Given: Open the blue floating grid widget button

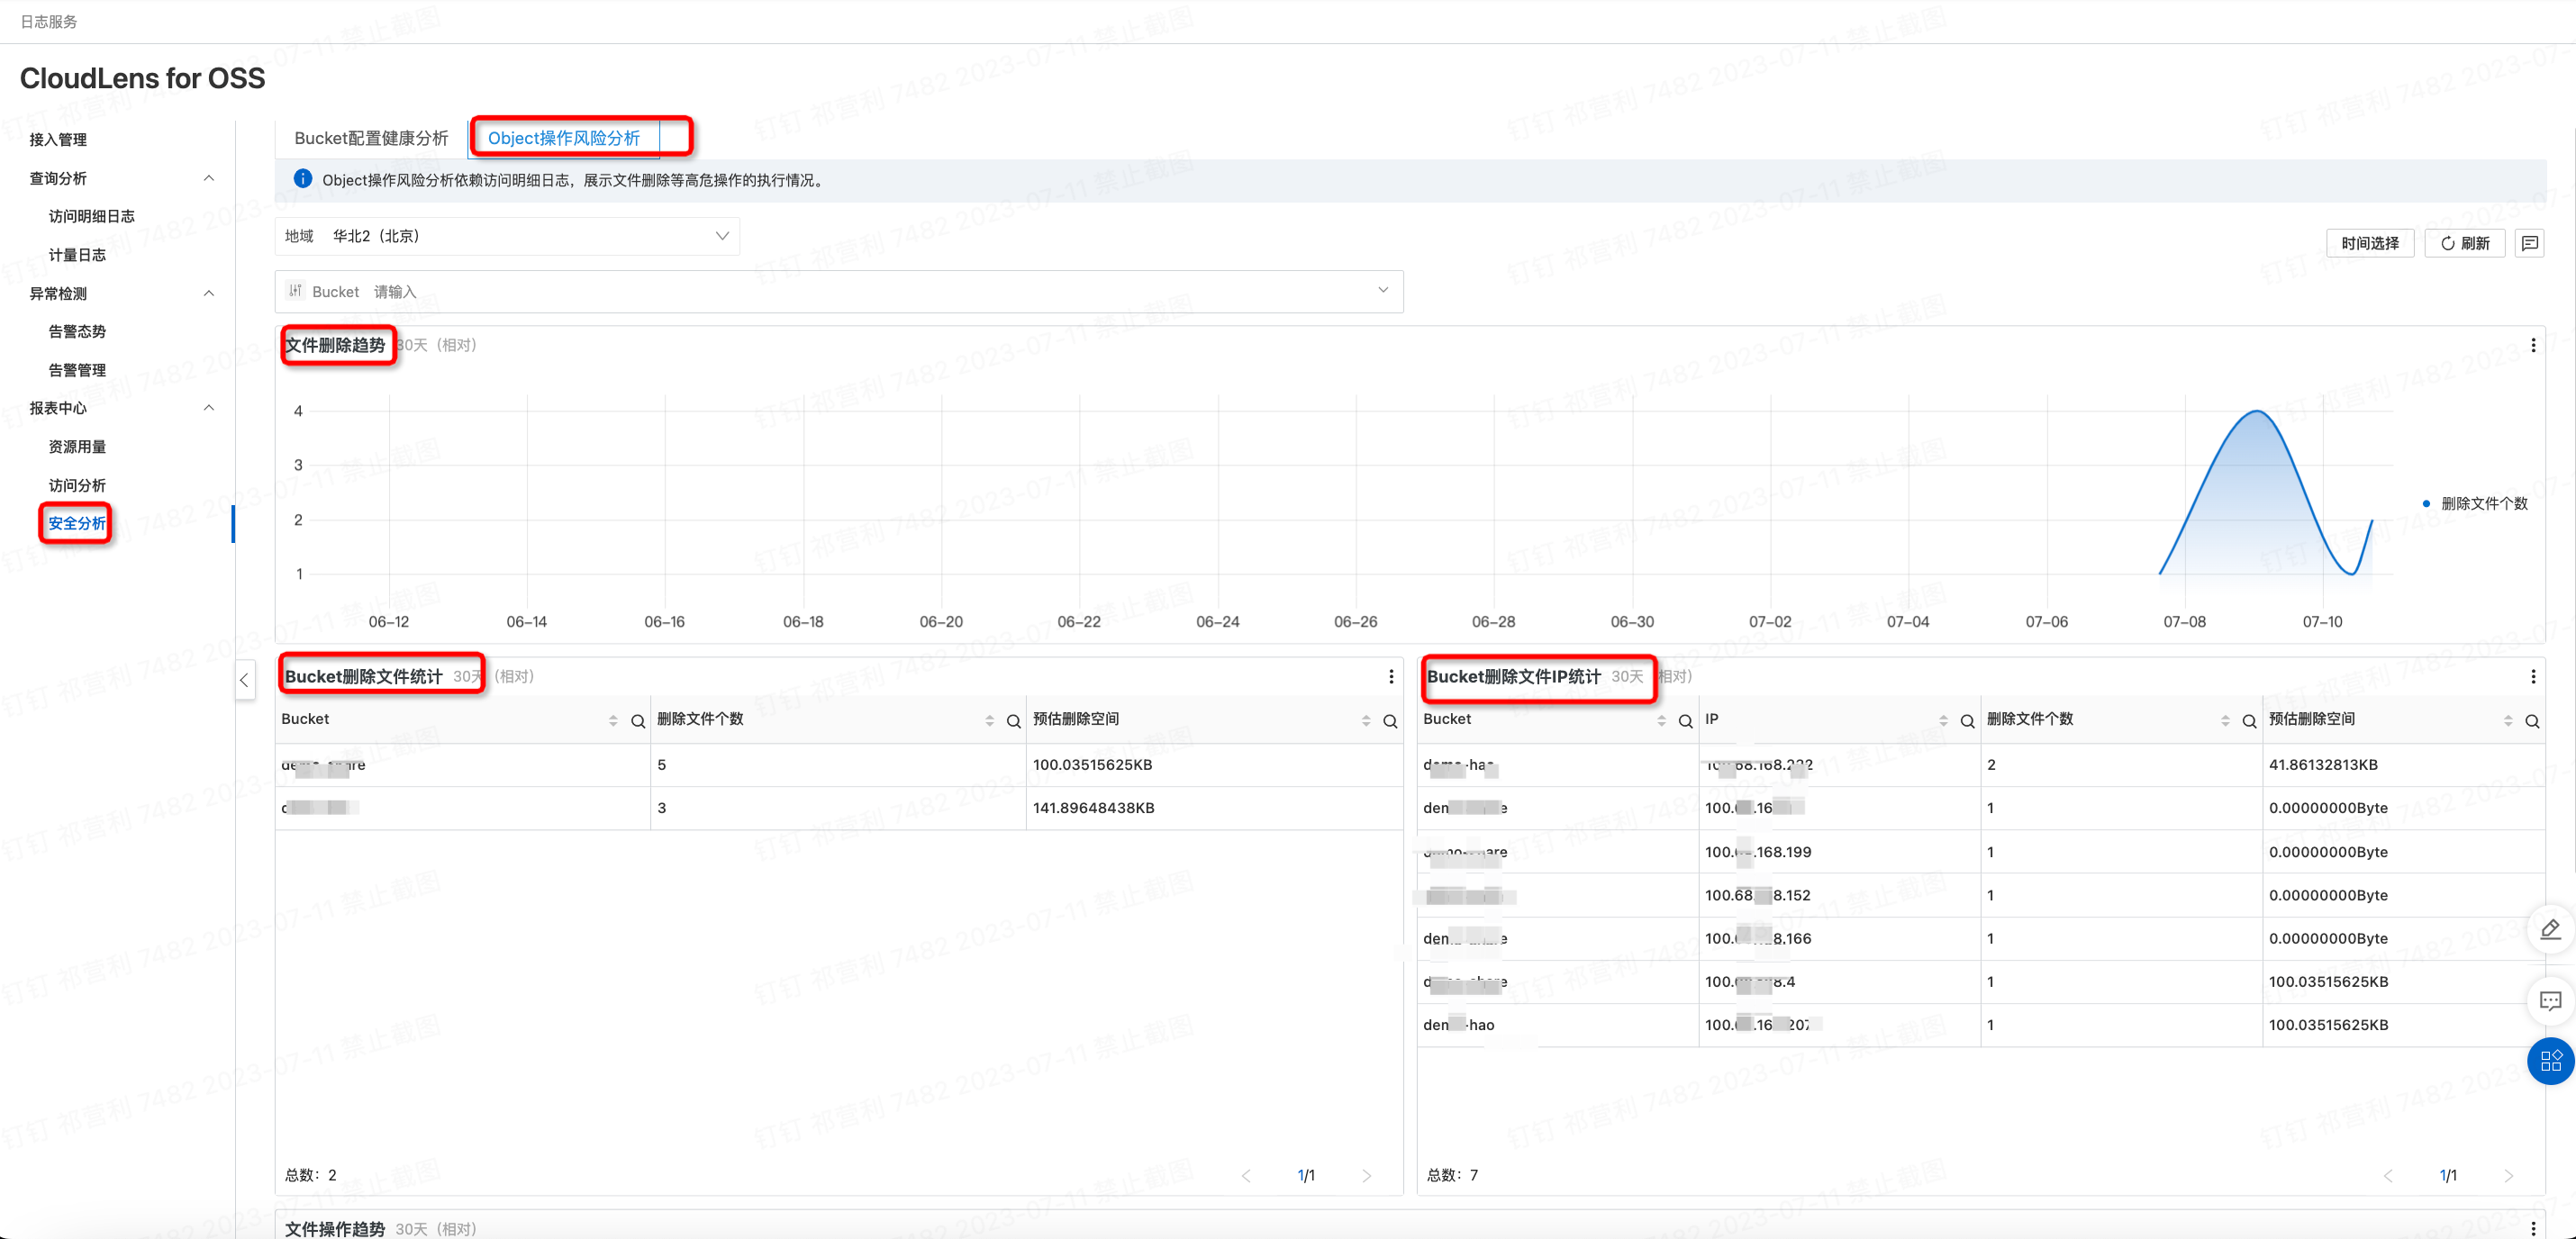Looking at the screenshot, I should pyautogui.click(x=2549, y=1061).
